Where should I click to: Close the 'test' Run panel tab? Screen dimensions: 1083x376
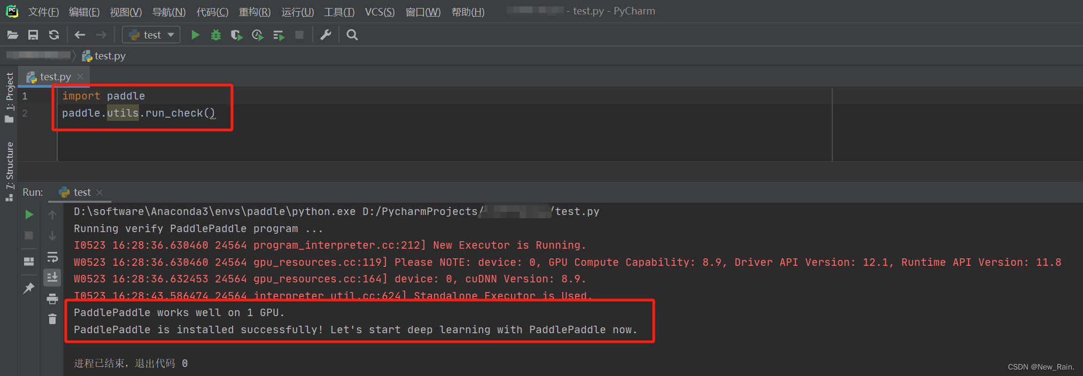pyautogui.click(x=99, y=193)
